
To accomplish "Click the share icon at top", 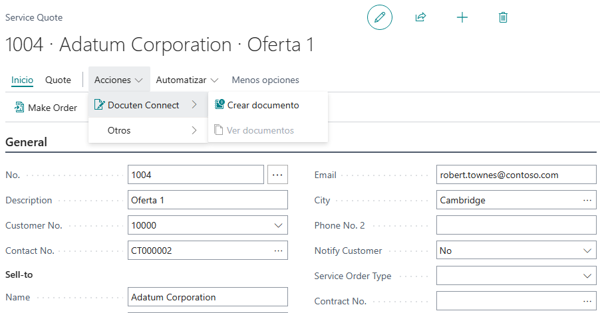I will point(420,17).
